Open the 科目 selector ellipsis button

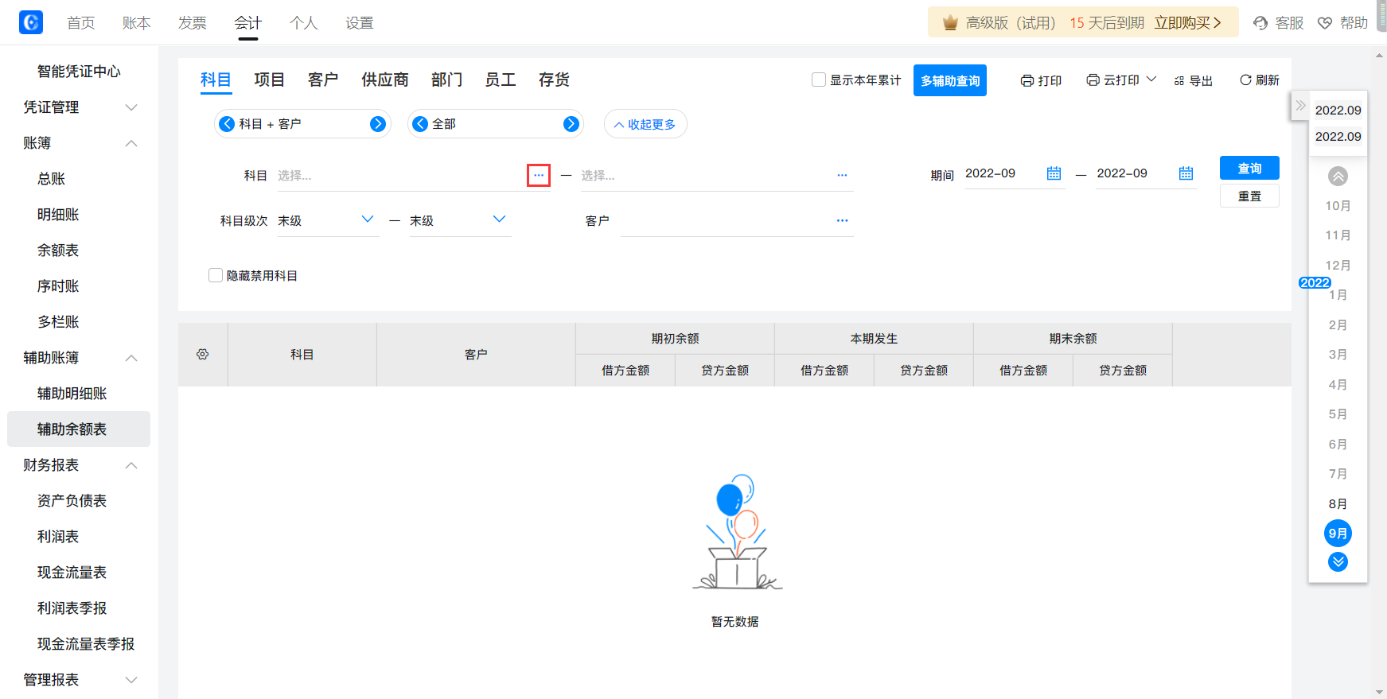(539, 175)
